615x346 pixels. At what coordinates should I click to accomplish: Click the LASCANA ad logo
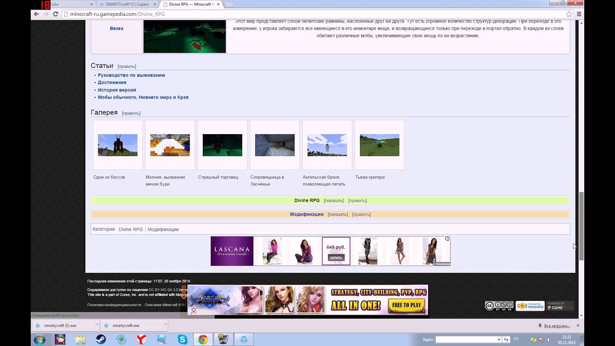pos(232,251)
